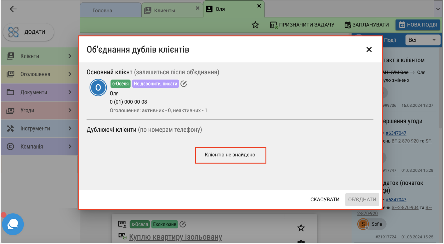This screenshot has height=244, width=444.
Task: Click 'Оголошення: активних - 0, неактивних - 1' text
Action: pyautogui.click(x=159, y=110)
